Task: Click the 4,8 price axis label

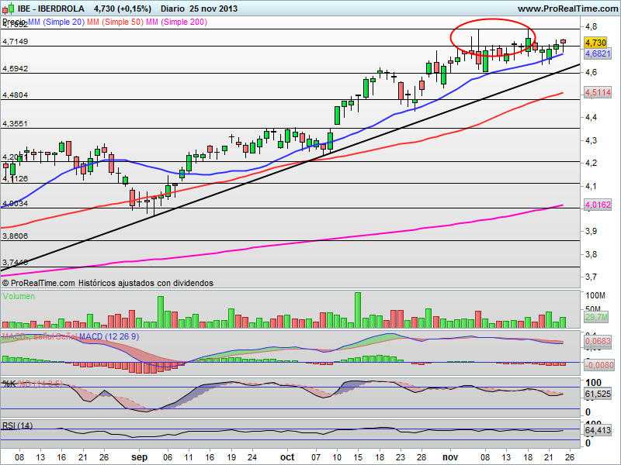Action: click(x=592, y=26)
